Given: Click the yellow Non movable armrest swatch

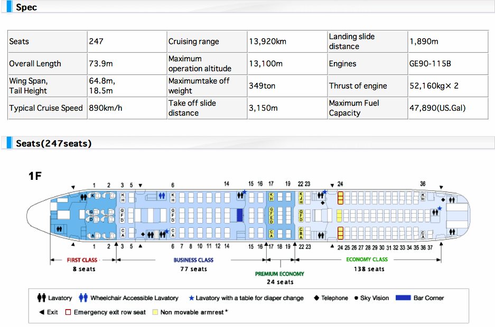Looking at the screenshot, I should click(155, 312).
